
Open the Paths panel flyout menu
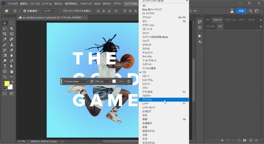click(x=261, y=26)
